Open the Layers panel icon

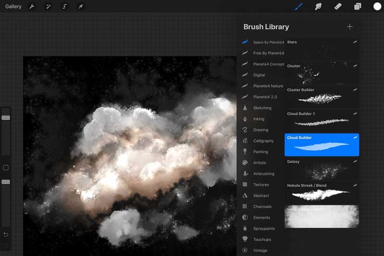click(x=358, y=7)
